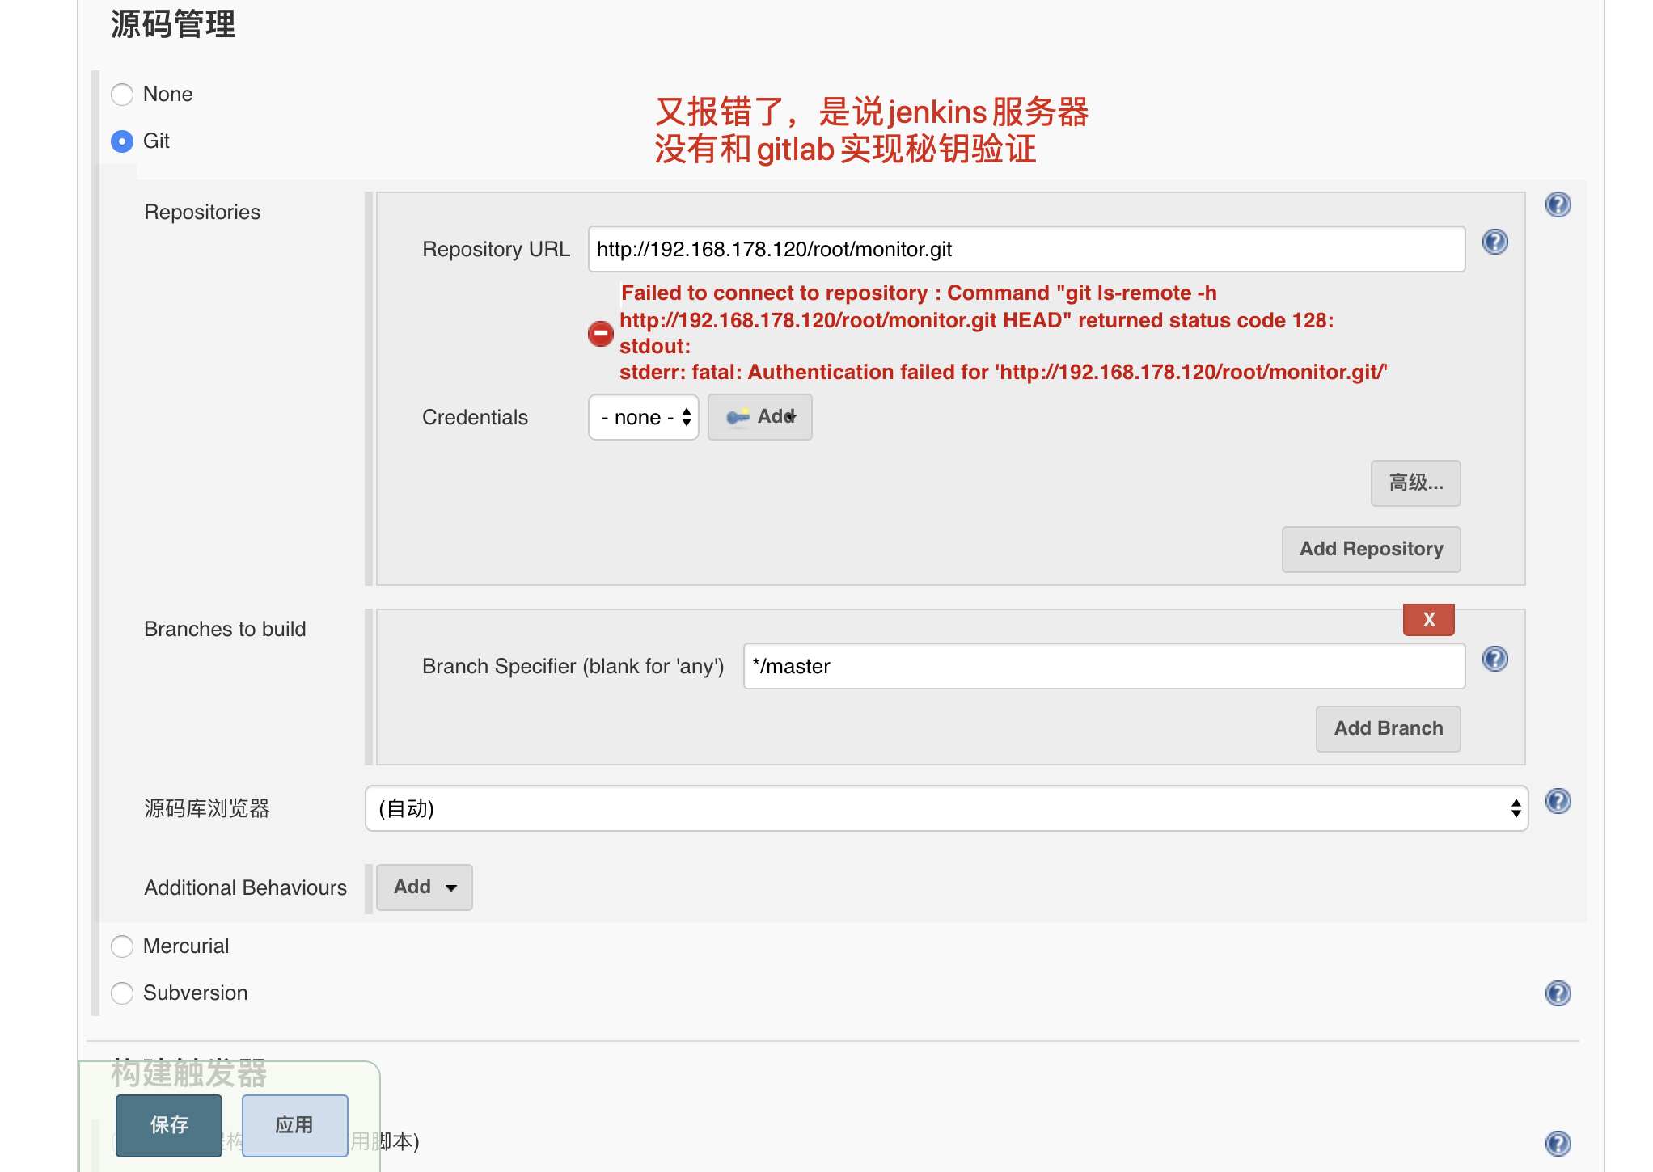The width and height of the screenshot is (1653, 1172).
Task: Click the Additional Behaviours label
Action: point(245,888)
